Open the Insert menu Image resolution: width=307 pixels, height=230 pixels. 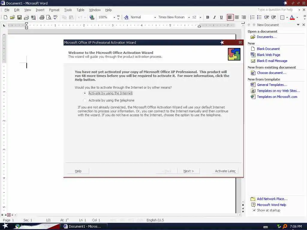(40, 10)
